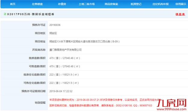The width and height of the screenshot is (188, 112).
Task: Click the 特别提醒 row label
Action: 40,103
